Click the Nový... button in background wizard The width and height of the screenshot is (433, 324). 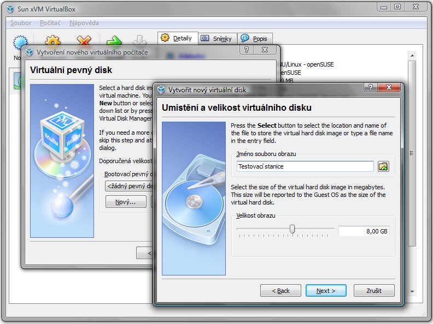126,202
